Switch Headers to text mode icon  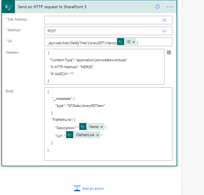pyautogui.click(x=169, y=52)
